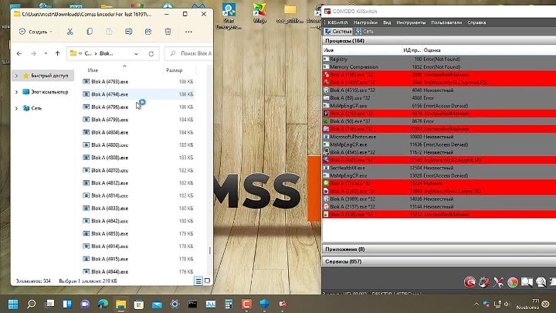Open the Settings gear on the taskbar
This screenshot has height=313, width=556.
coord(175,304)
